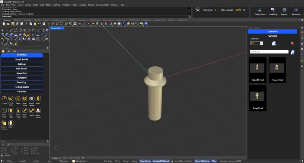Click the Earring Posts icon

[x=11, y=98]
